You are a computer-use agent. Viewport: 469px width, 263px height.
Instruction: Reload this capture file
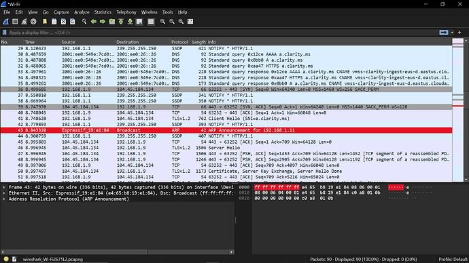73,22
